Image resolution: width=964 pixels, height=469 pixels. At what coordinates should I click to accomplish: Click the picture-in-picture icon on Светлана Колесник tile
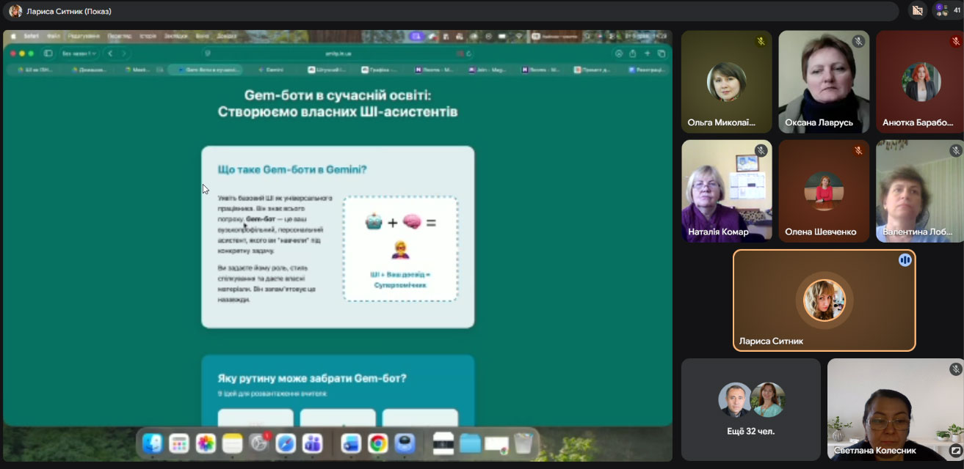pyautogui.click(x=955, y=451)
